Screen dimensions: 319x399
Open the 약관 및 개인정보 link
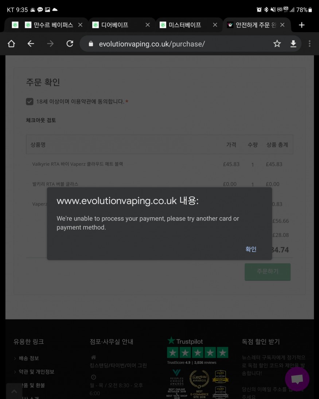pyautogui.click(x=36, y=372)
